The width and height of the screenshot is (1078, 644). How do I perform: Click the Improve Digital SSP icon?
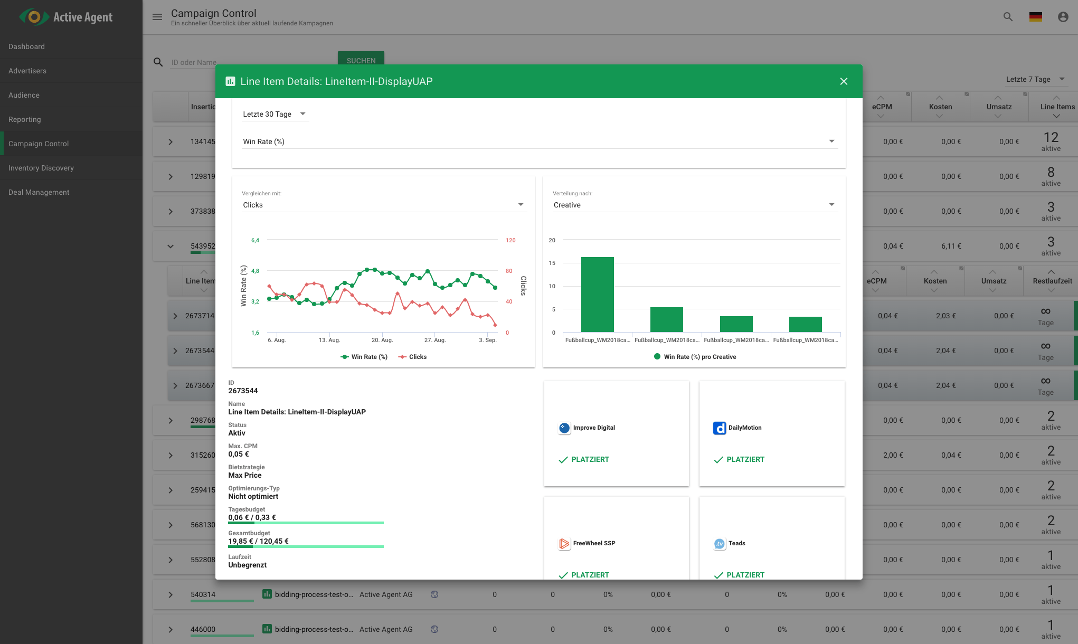tap(564, 428)
